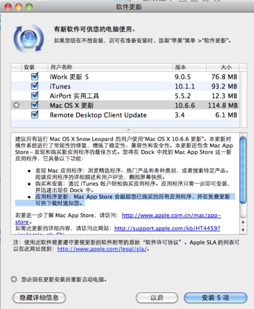This screenshot has height=309, width=254.
Task: Click version 5.5.2 cell
Action: (183, 96)
